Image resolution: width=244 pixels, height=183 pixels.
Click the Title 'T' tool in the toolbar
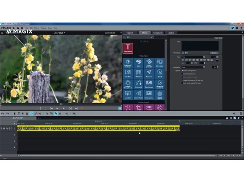tap(19, 114)
